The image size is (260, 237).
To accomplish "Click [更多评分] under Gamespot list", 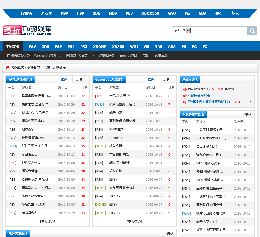I will click(x=134, y=222).
